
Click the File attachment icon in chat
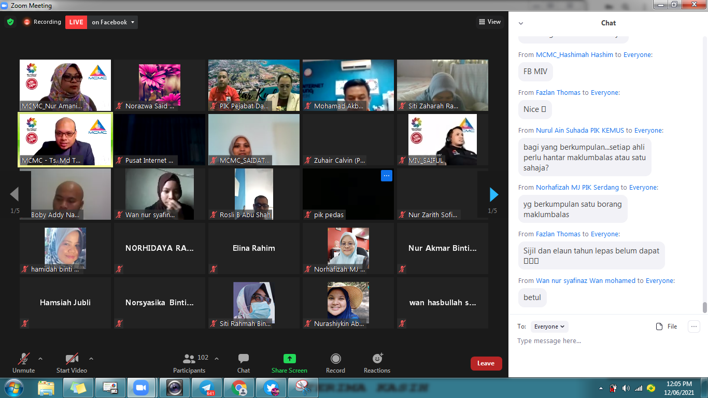659,326
